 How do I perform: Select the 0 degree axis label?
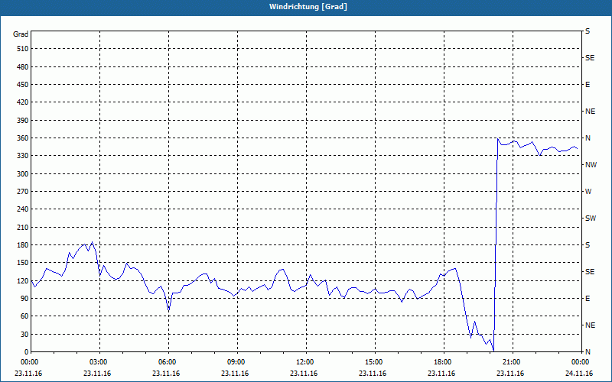coord(26,351)
